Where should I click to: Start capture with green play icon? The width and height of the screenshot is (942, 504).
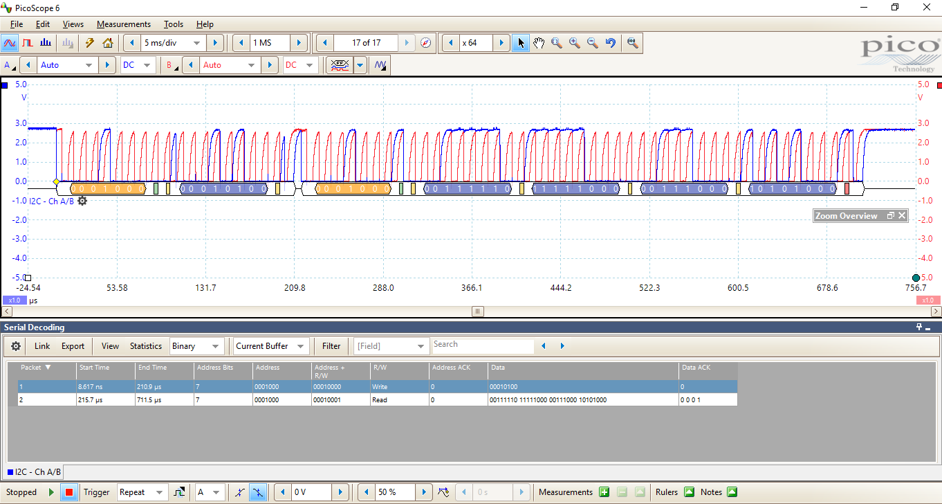(x=51, y=492)
